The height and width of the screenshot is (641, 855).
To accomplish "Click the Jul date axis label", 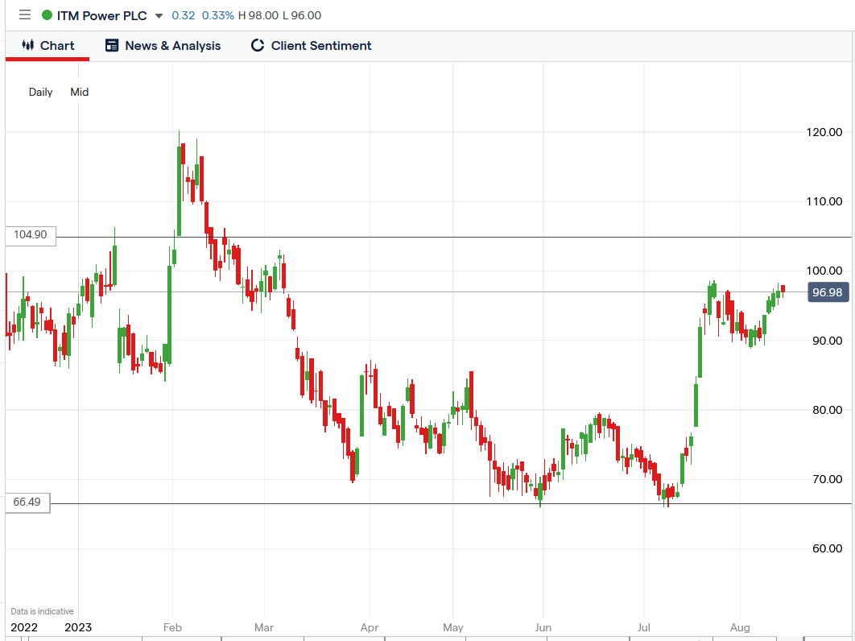I will coord(644,627).
